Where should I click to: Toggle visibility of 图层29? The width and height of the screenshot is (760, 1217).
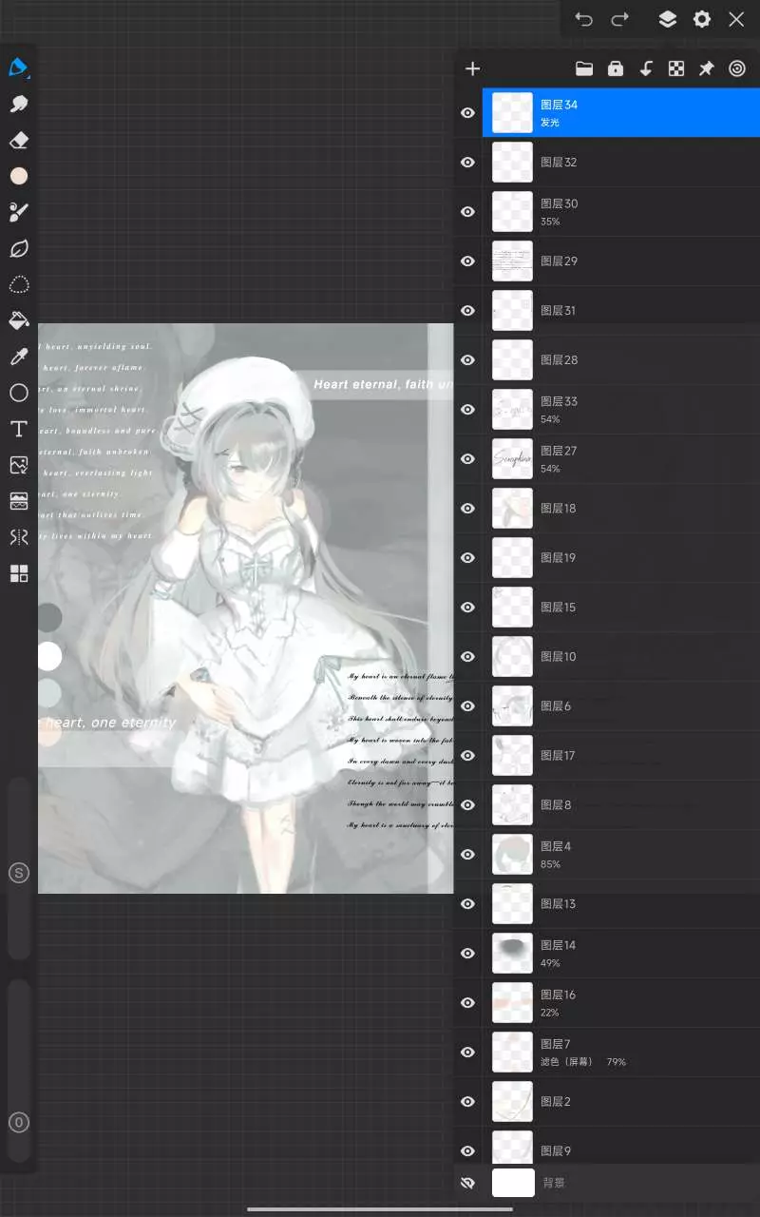click(x=467, y=261)
